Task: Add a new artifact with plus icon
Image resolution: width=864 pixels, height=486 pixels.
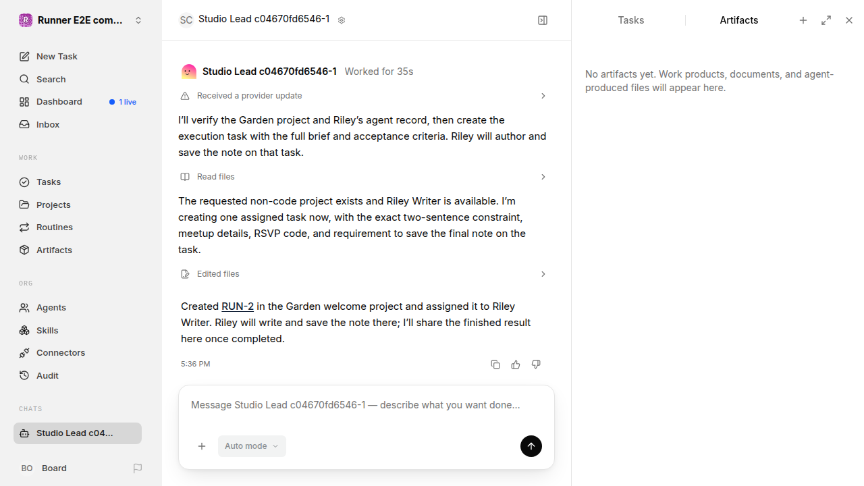Action: [803, 20]
